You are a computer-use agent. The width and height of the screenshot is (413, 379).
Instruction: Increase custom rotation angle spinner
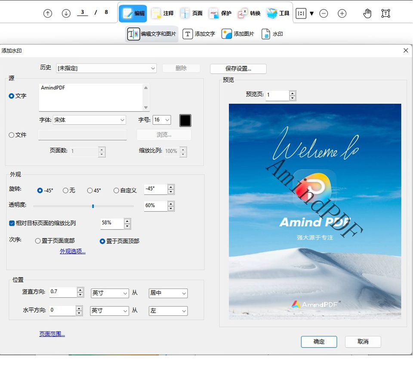[x=171, y=187]
